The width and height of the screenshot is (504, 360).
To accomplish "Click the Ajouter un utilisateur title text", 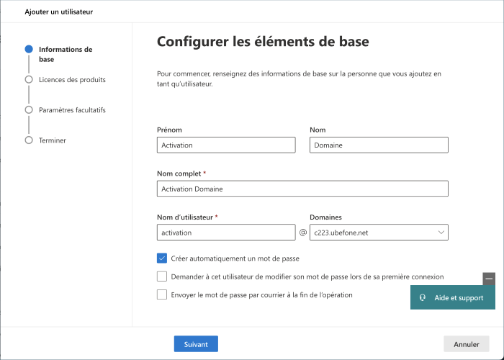I will tap(59, 12).
